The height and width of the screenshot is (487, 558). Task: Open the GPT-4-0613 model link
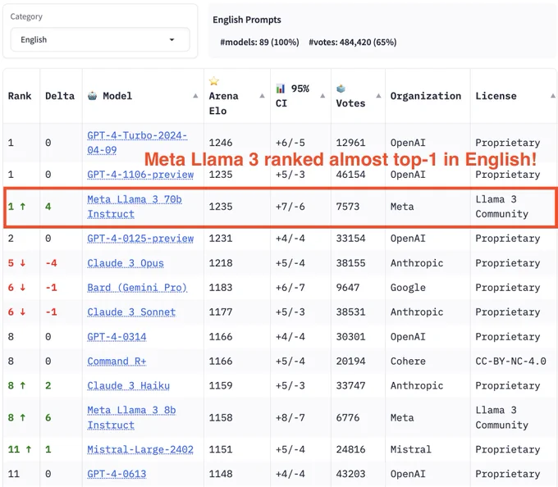point(117,474)
